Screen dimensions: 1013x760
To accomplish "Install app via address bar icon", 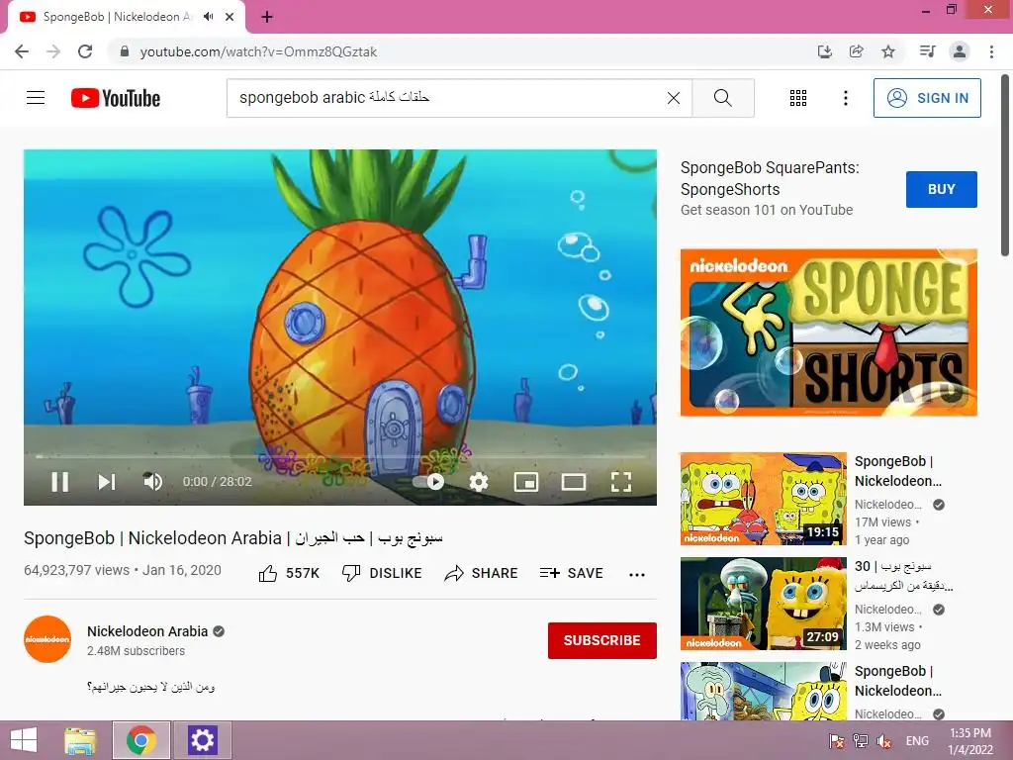I will (x=824, y=51).
